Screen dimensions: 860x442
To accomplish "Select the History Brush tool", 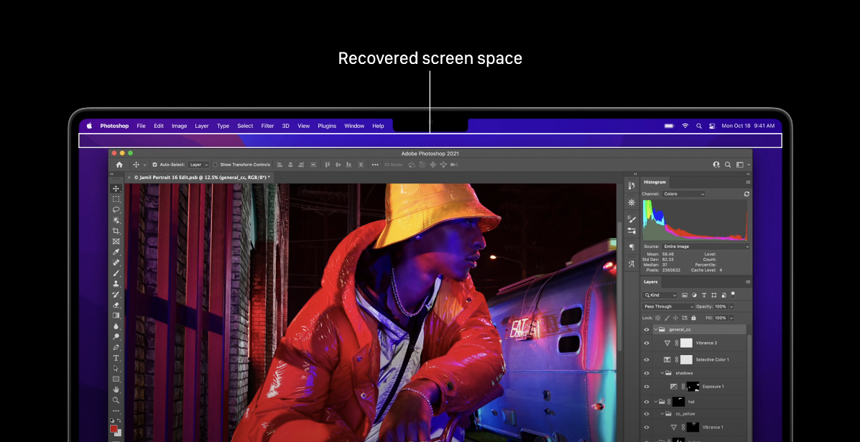I will 116,295.
